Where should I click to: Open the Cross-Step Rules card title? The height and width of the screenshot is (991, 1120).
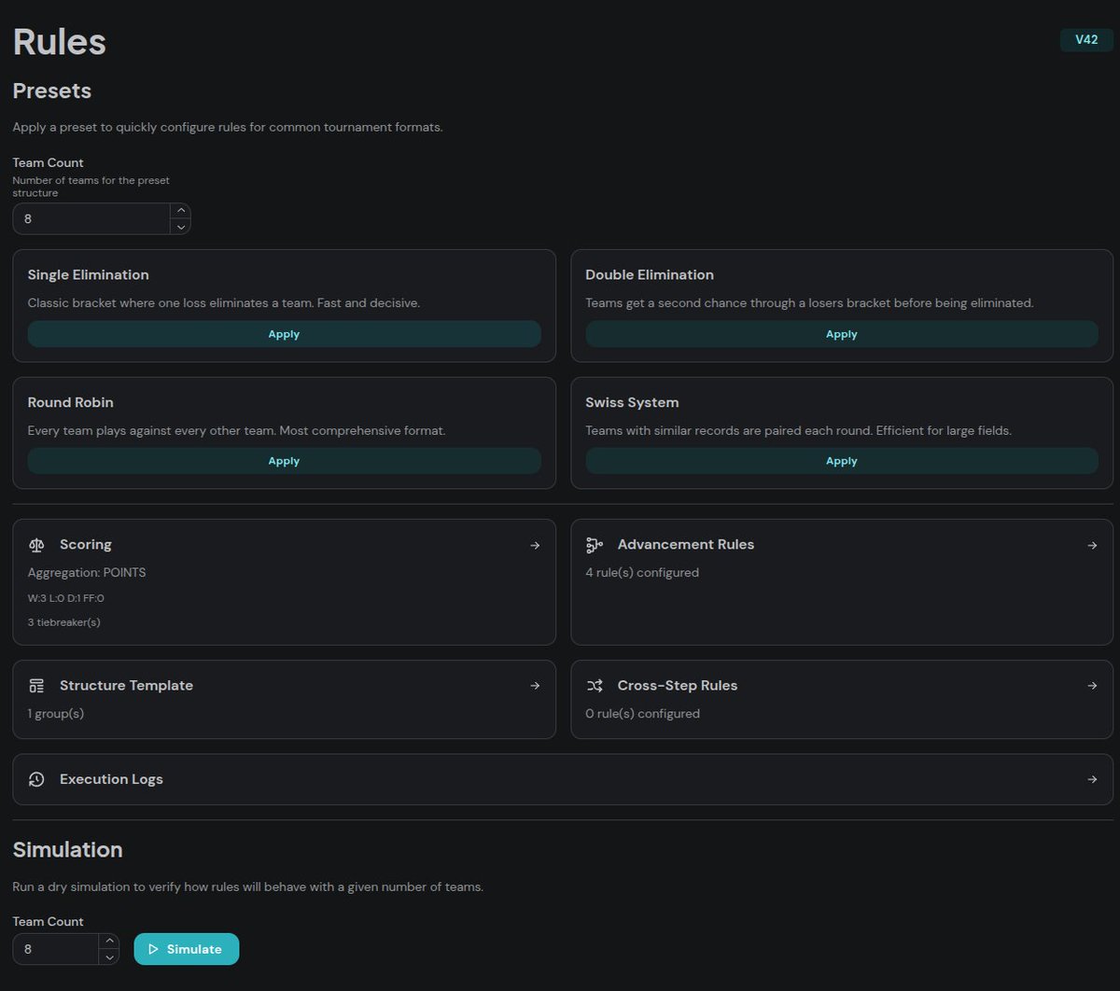point(678,686)
